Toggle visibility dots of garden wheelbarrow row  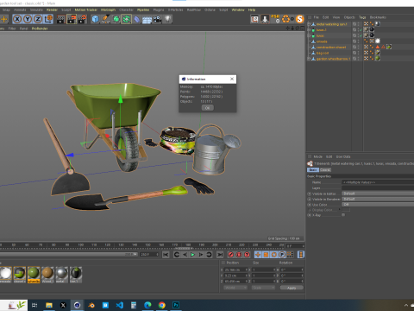pos(358,59)
